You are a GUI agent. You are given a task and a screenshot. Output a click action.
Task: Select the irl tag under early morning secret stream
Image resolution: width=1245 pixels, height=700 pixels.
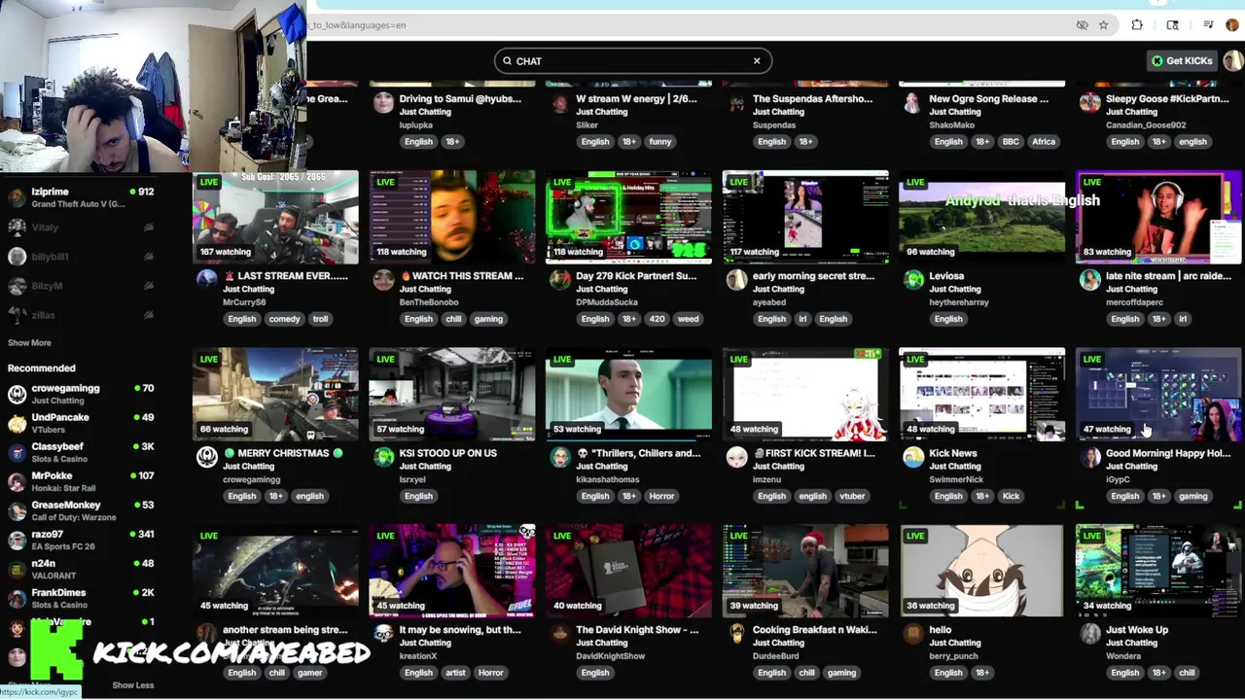[803, 319]
